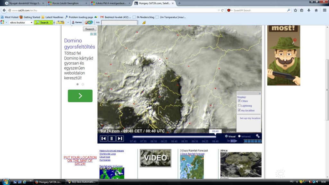
Task: Uncheck the Cities display checkbox
Action: coord(239,101)
